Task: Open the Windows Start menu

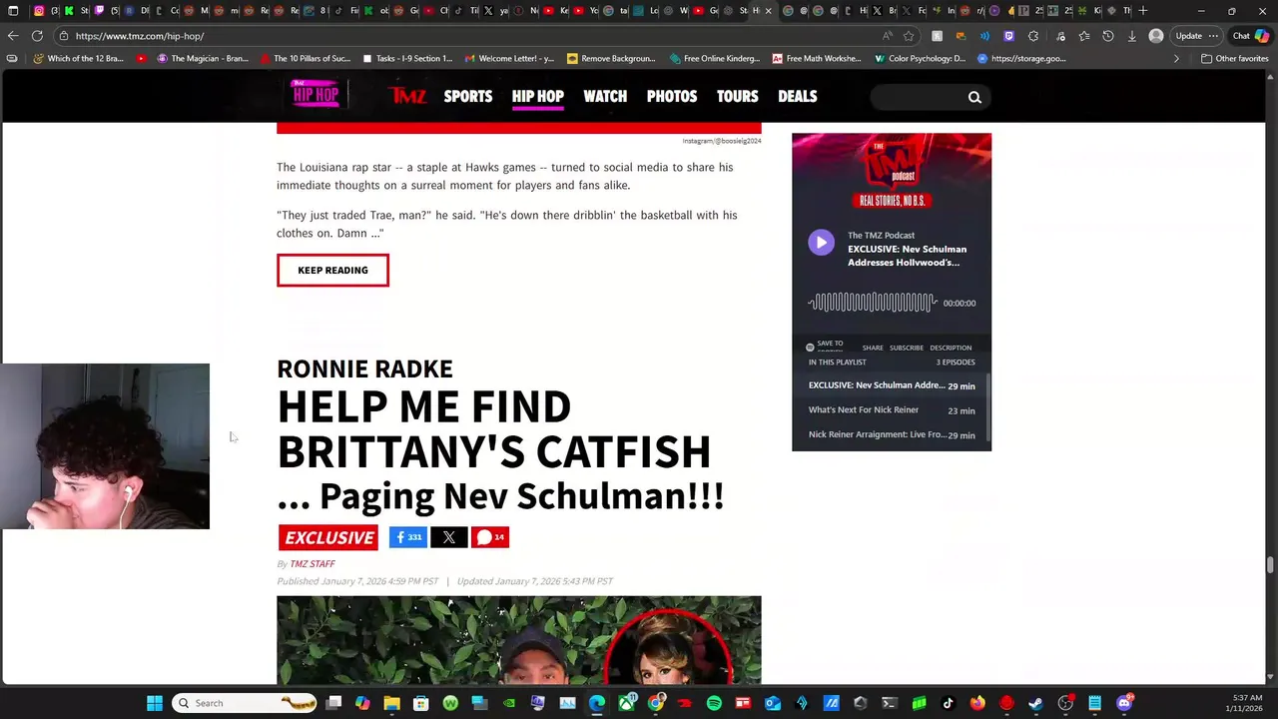Action: pos(155,703)
